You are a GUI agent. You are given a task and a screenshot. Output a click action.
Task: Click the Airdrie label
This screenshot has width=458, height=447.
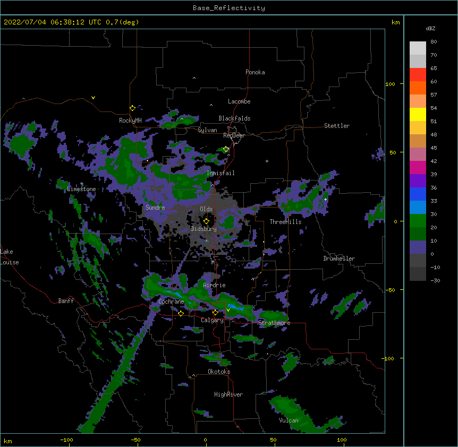[x=214, y=285]
